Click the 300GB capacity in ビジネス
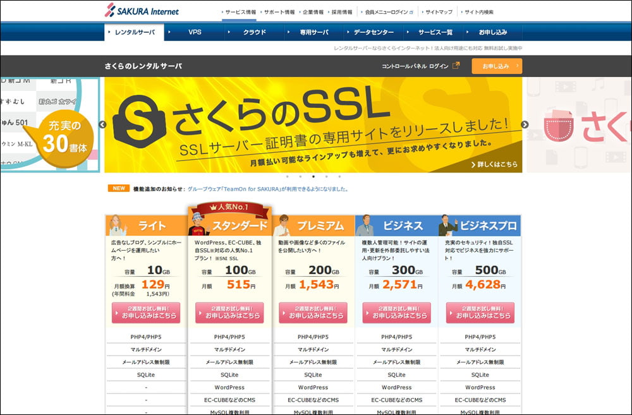632x415 pixels. pyautogui.click(x=408, y=270)
